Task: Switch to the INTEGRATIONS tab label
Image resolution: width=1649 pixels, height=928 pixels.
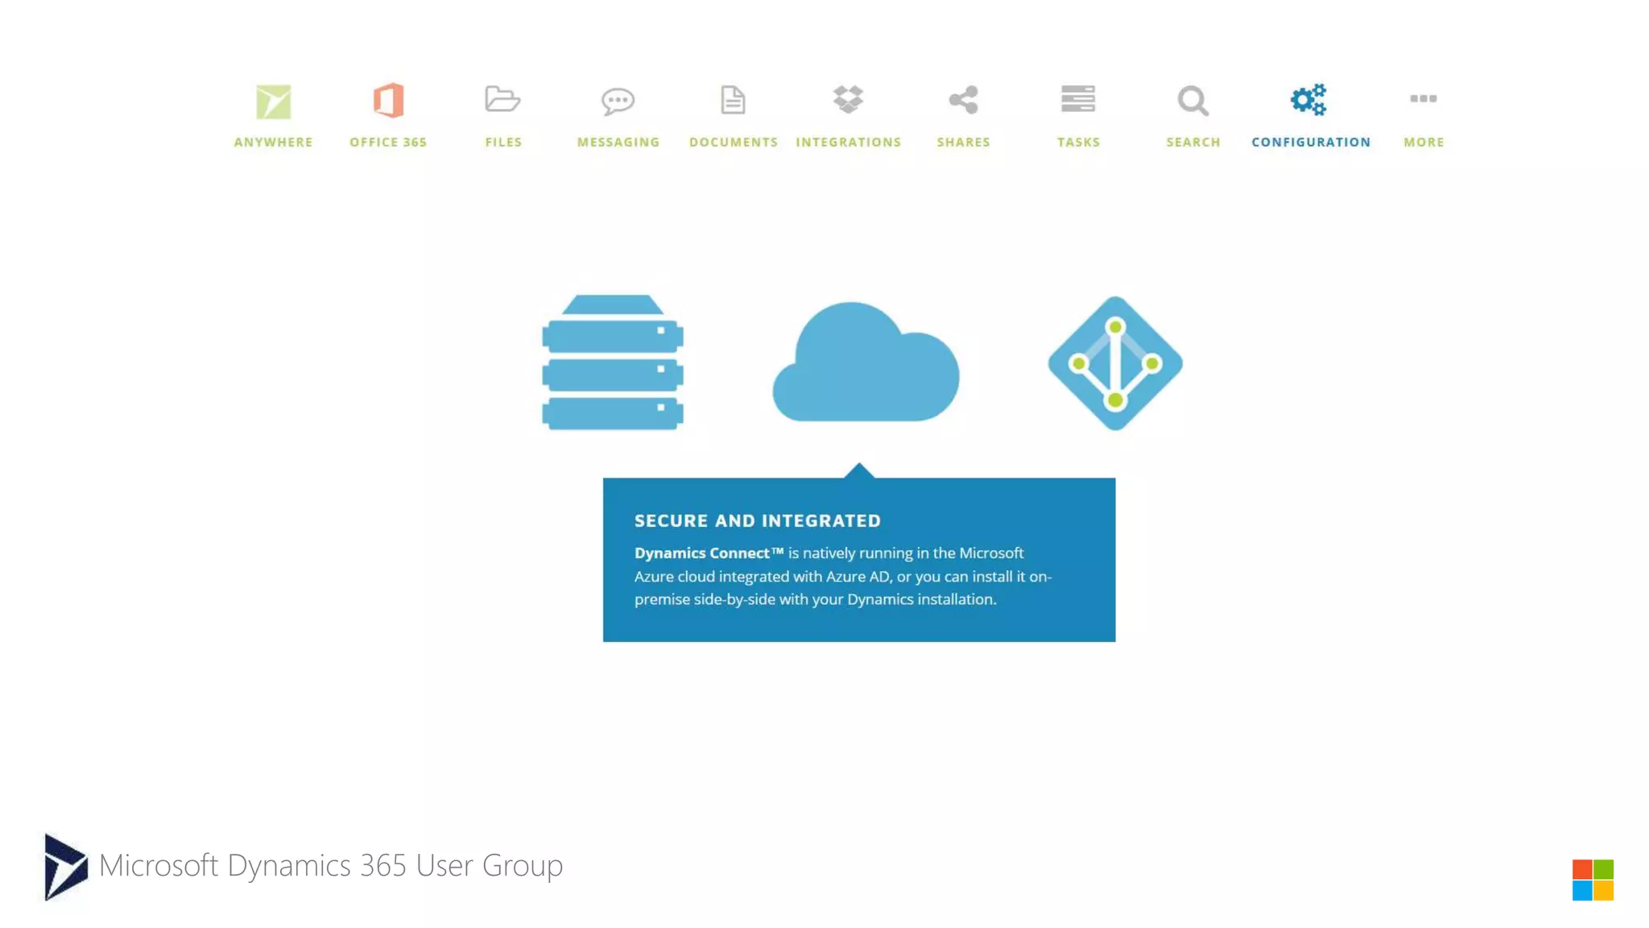Action: (x=848, y=142)
